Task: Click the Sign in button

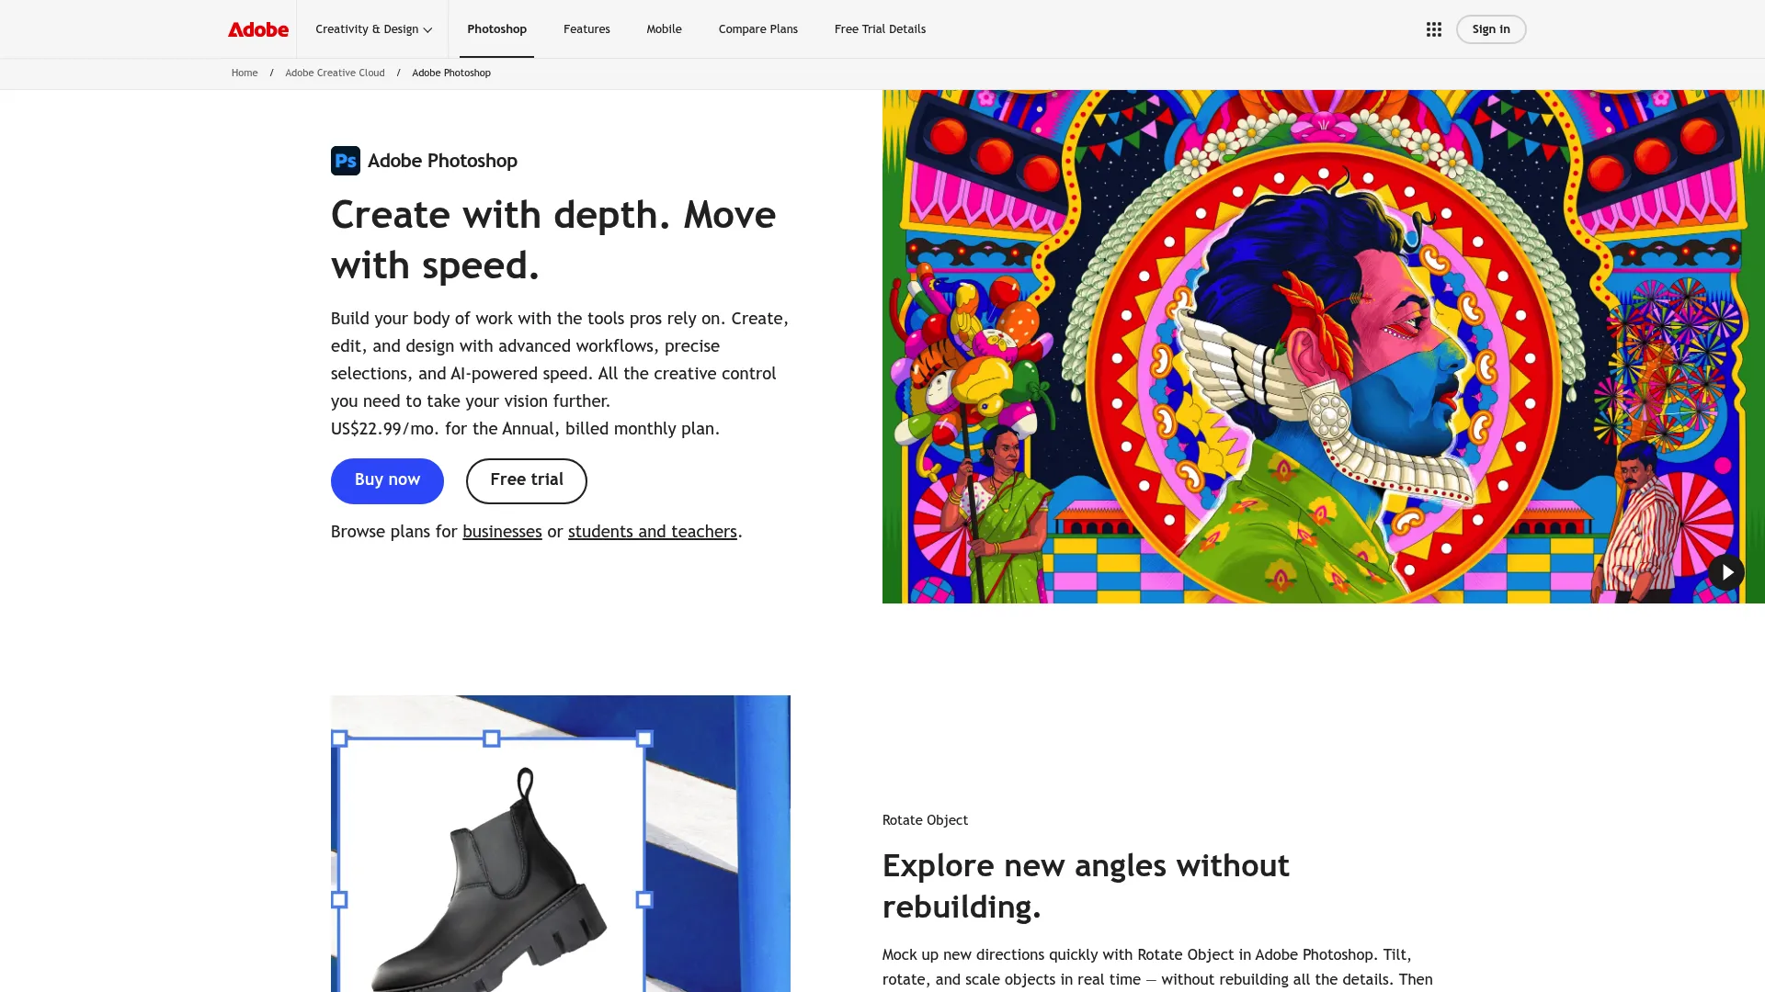Action: (x=1491, y=29)
